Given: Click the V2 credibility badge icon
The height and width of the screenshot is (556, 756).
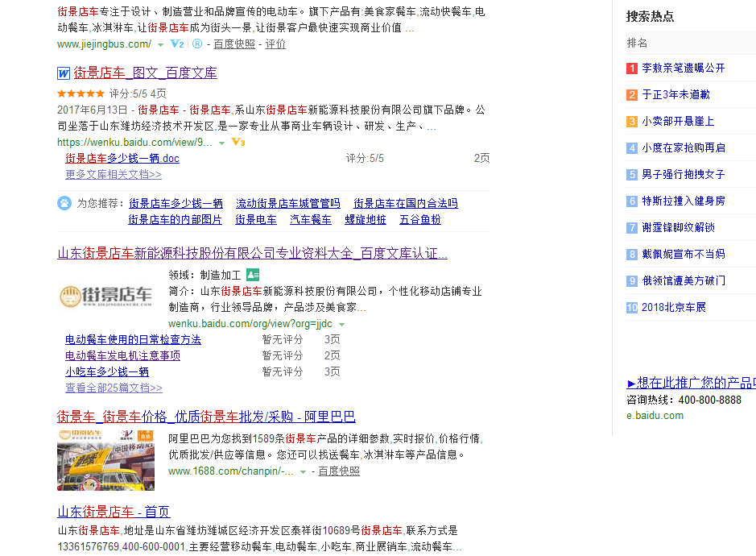Looking at the screenshot, I should 177,44.
